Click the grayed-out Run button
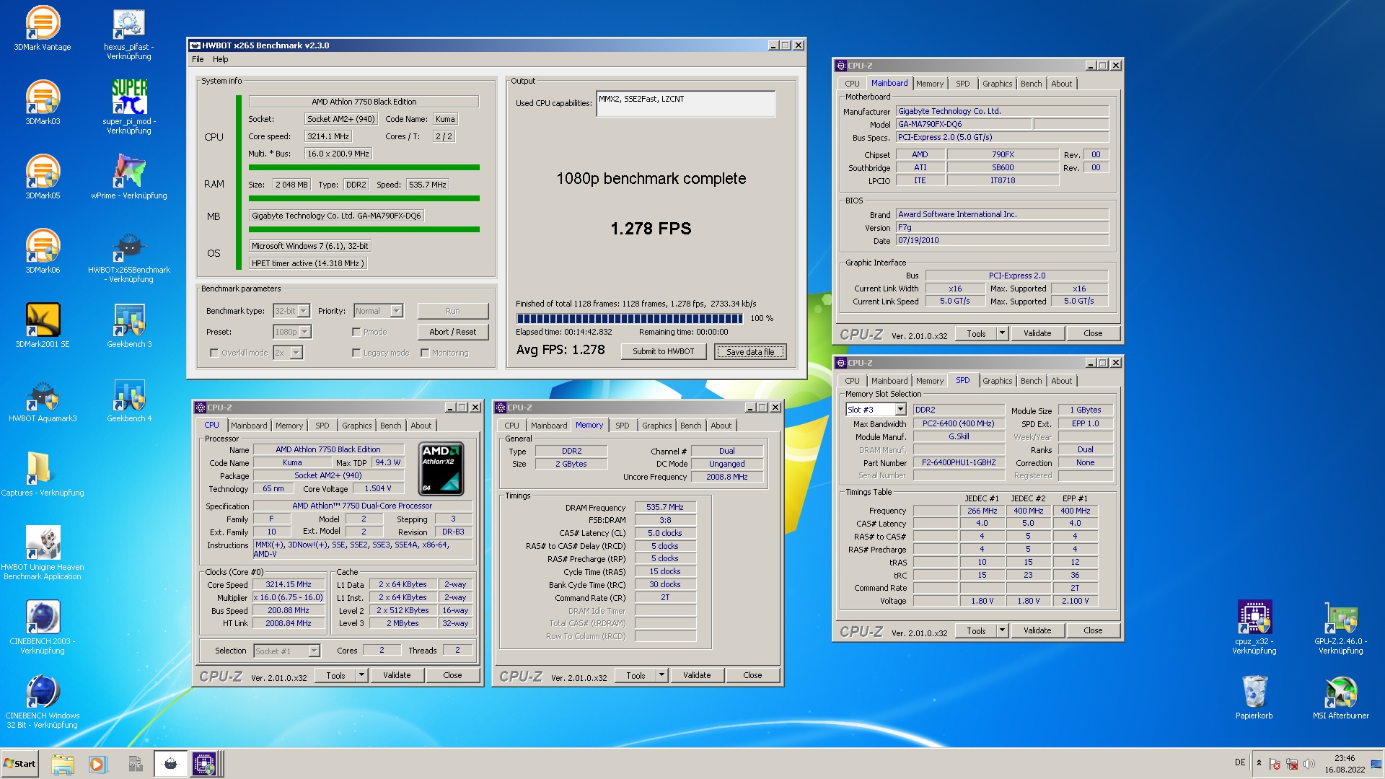Viewport: 1385px width, 779px height. point(452,311)
